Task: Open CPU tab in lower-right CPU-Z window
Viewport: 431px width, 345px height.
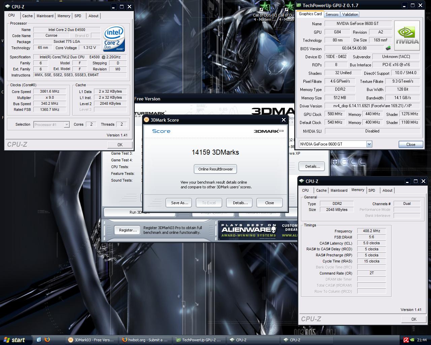Action: coord(305,190)
